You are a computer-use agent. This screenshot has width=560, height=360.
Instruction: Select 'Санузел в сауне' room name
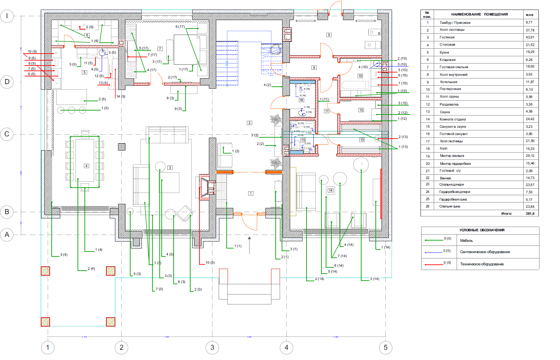pos(453,127)
